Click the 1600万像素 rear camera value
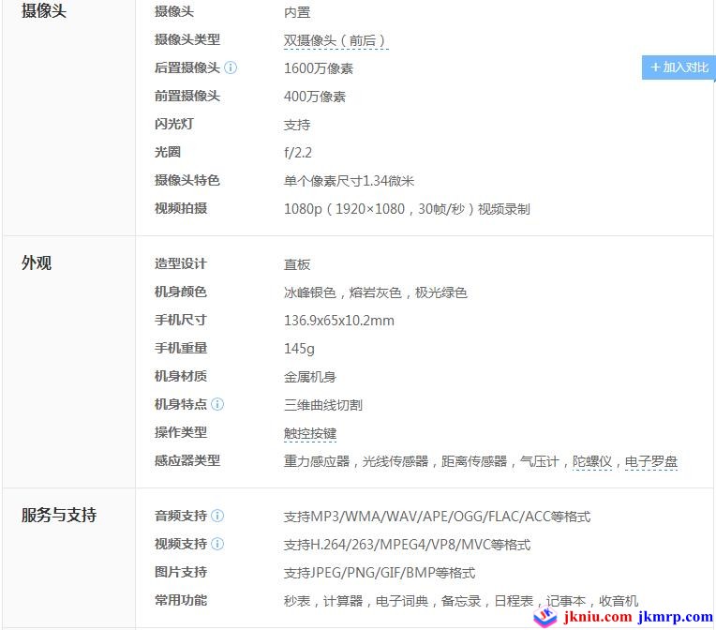The height and width of the screenshot is (630, 716). [x=319, y=68]
